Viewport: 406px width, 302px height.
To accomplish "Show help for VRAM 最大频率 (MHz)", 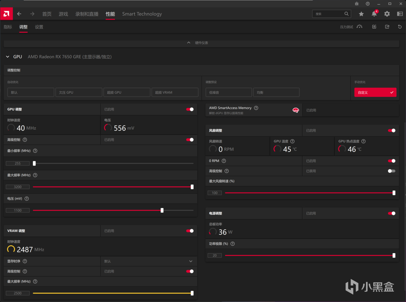I will point(35,282).
